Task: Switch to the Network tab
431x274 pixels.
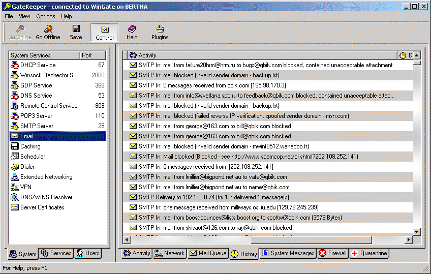Action: 170,253
